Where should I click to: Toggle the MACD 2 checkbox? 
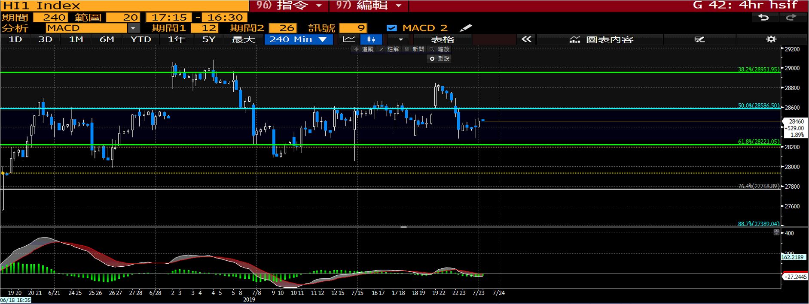tap(391, 28)
